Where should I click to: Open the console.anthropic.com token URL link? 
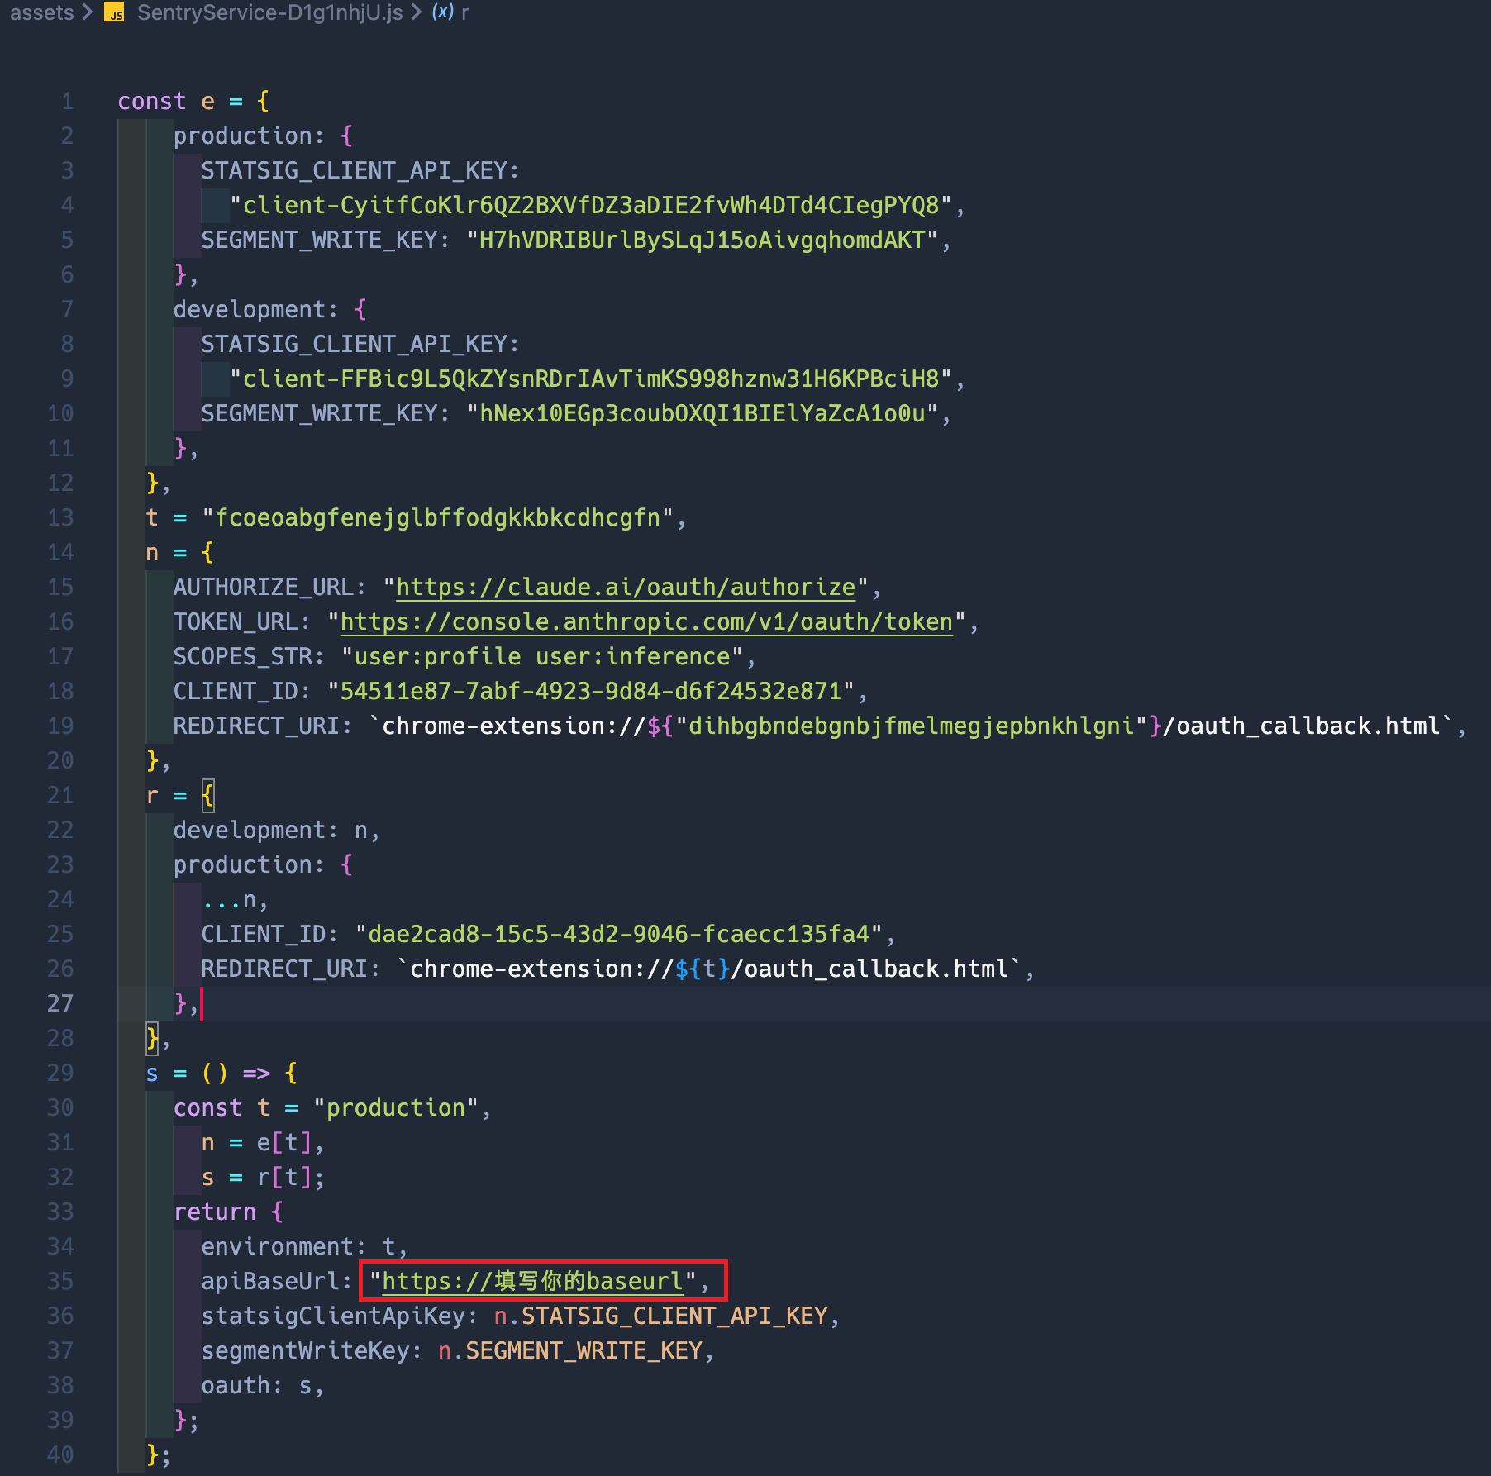646,621
